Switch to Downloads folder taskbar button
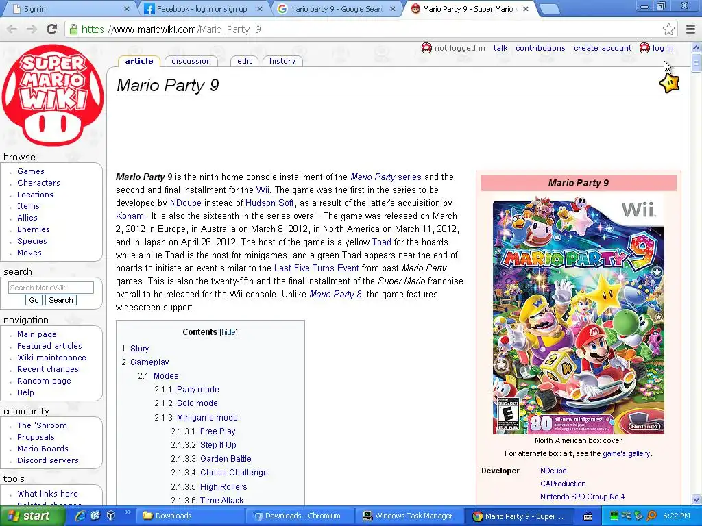 191,516
